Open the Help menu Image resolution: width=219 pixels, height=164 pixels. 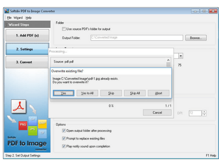(28, 18)
